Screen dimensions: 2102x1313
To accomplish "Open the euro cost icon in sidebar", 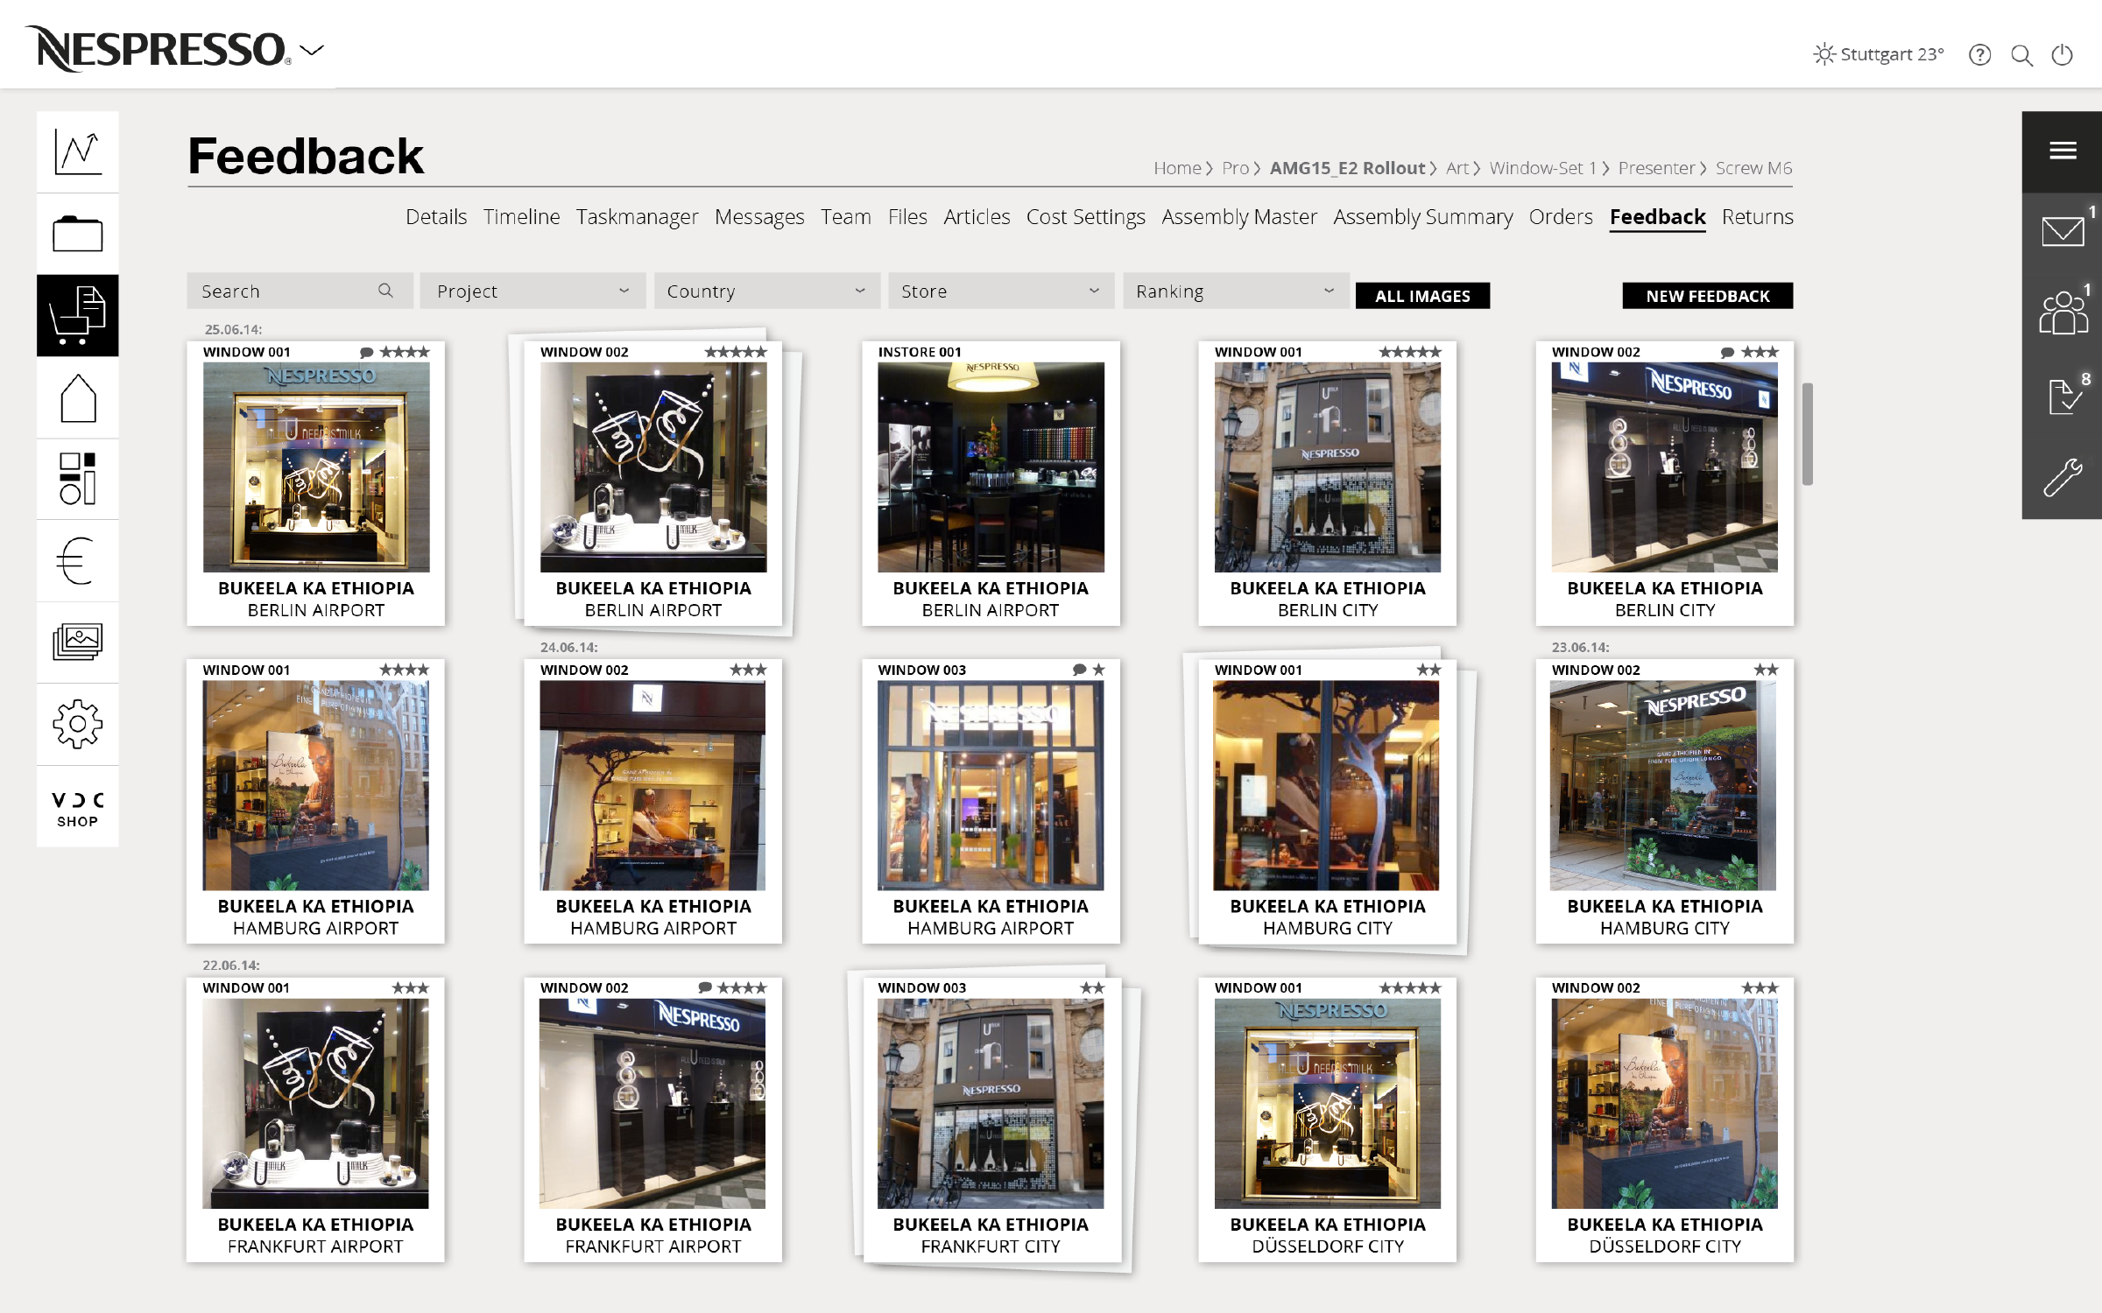I will point(78,560).
